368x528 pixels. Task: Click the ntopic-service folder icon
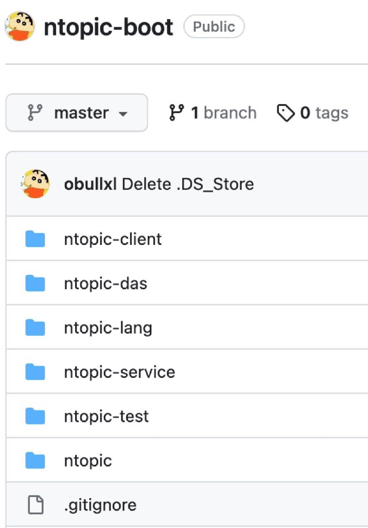point(36,372)
